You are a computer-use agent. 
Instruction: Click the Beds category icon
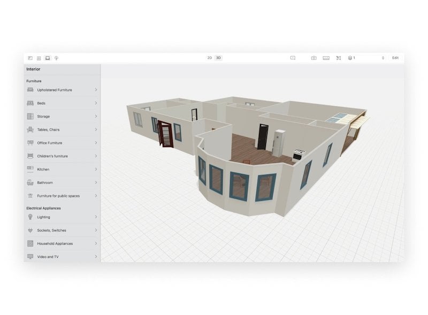coord(30,103)
